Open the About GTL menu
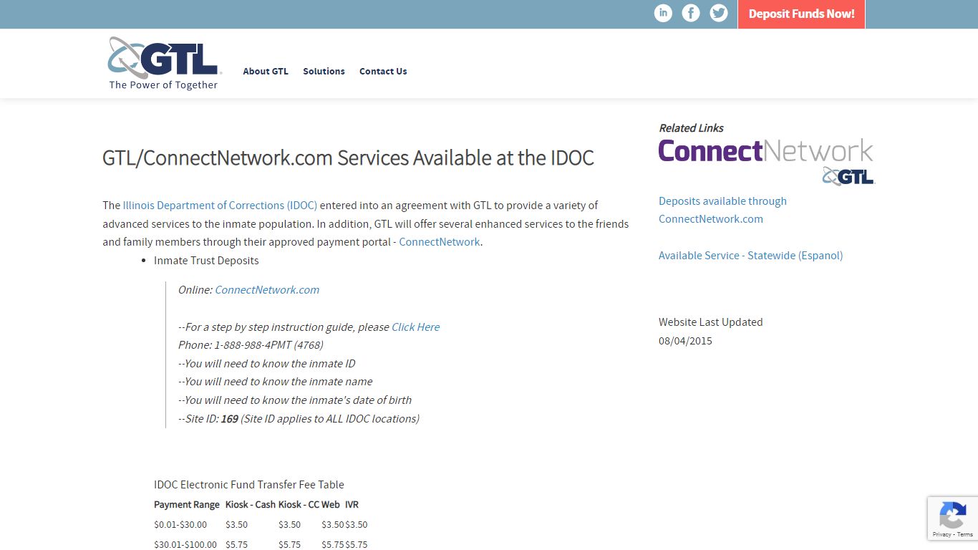The width and height of the screenshot is (978, 550). pos(266,71)
